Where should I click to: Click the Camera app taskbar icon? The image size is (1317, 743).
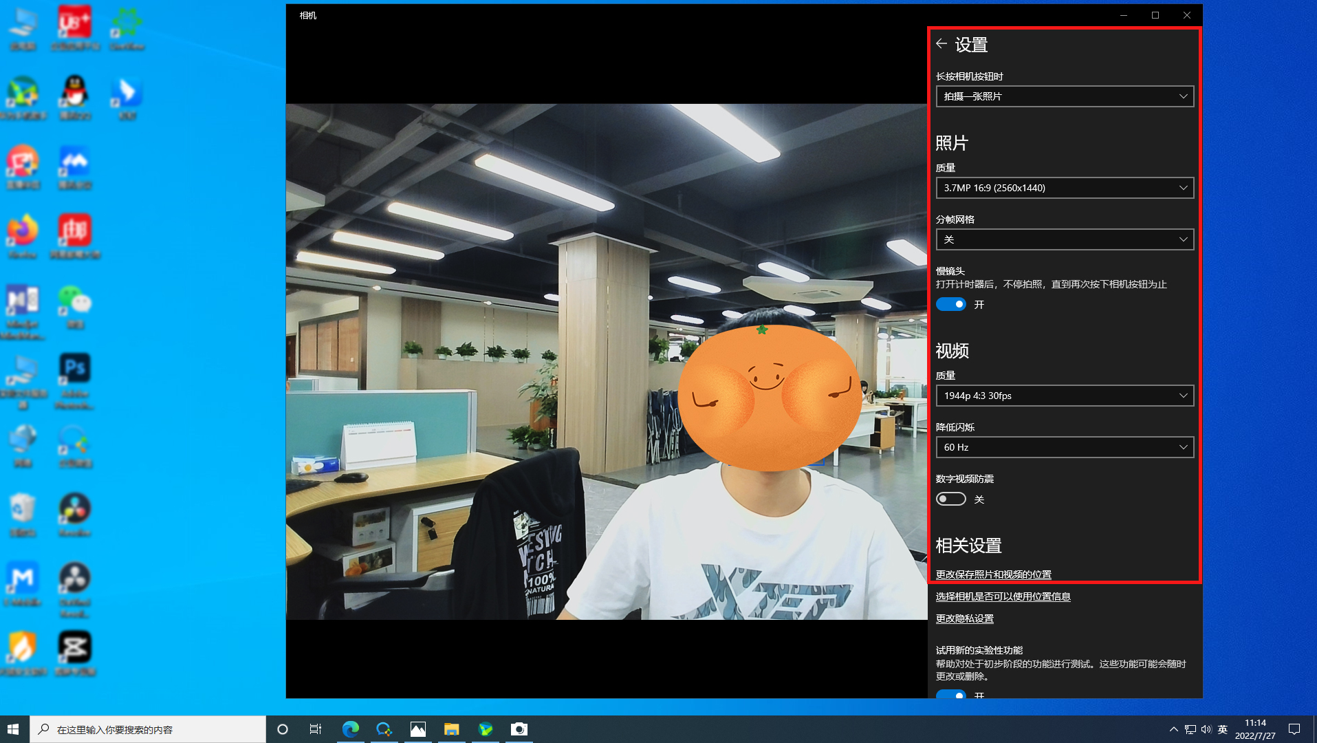(519, 729)
